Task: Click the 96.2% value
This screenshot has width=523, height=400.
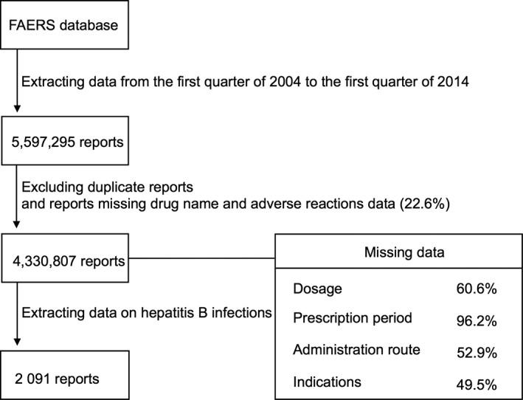Action: point(476,321)
